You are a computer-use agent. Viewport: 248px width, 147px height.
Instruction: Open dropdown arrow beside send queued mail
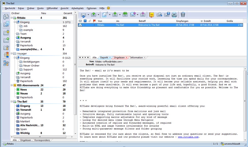coord(98,15)
